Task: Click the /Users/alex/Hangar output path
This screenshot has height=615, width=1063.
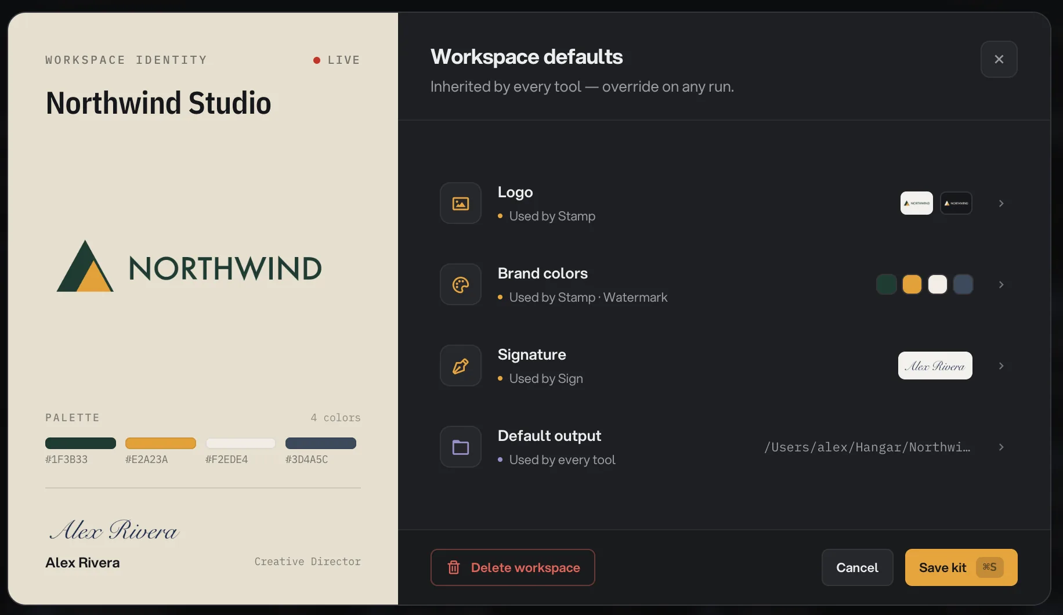Action: pyautogui.click(x=867, y=447)
